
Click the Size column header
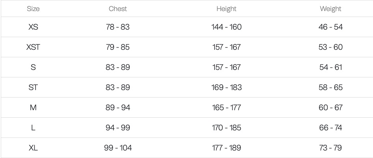tap(33, 9)
